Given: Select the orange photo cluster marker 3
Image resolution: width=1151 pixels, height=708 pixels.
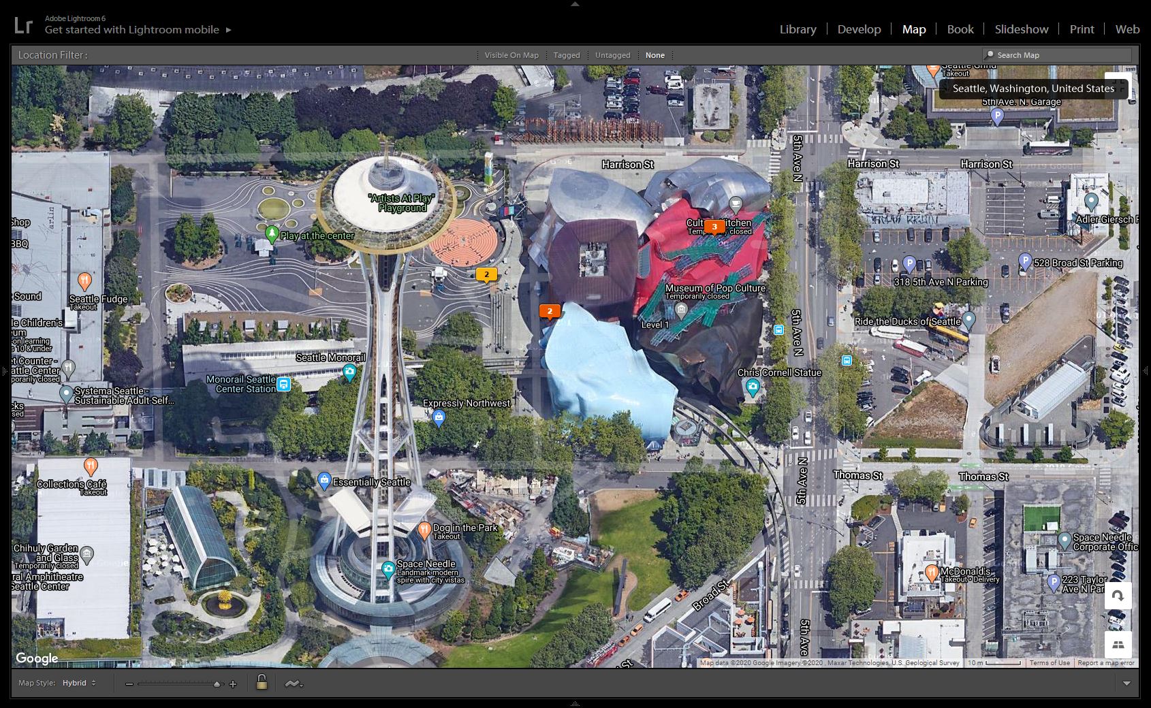Looking at the screenshot, I should [714, 227].
